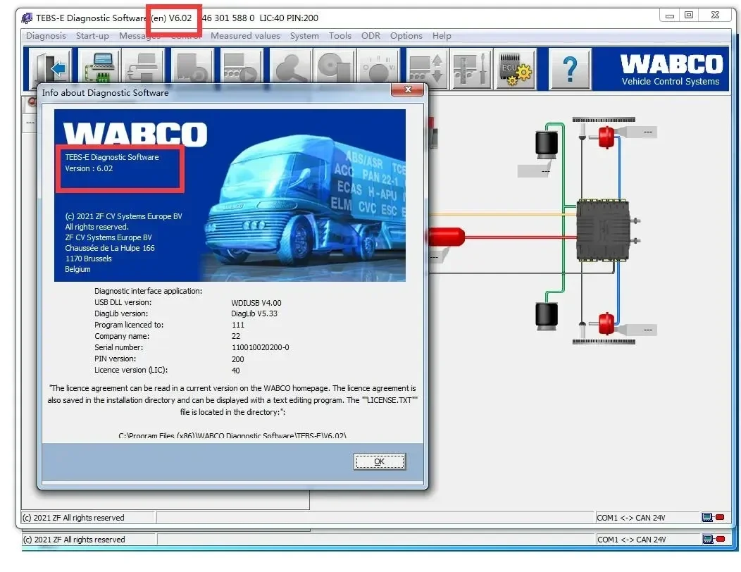Click the 'Program licenced to:' label

point(129,325)
